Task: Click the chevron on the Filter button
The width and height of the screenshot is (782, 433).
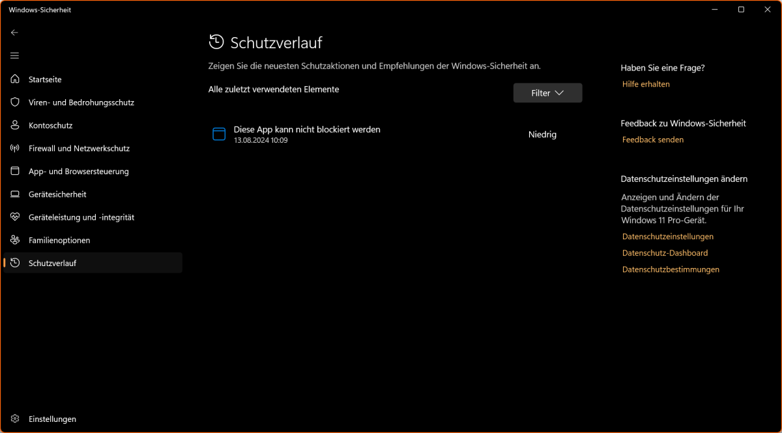Action: 559,93
